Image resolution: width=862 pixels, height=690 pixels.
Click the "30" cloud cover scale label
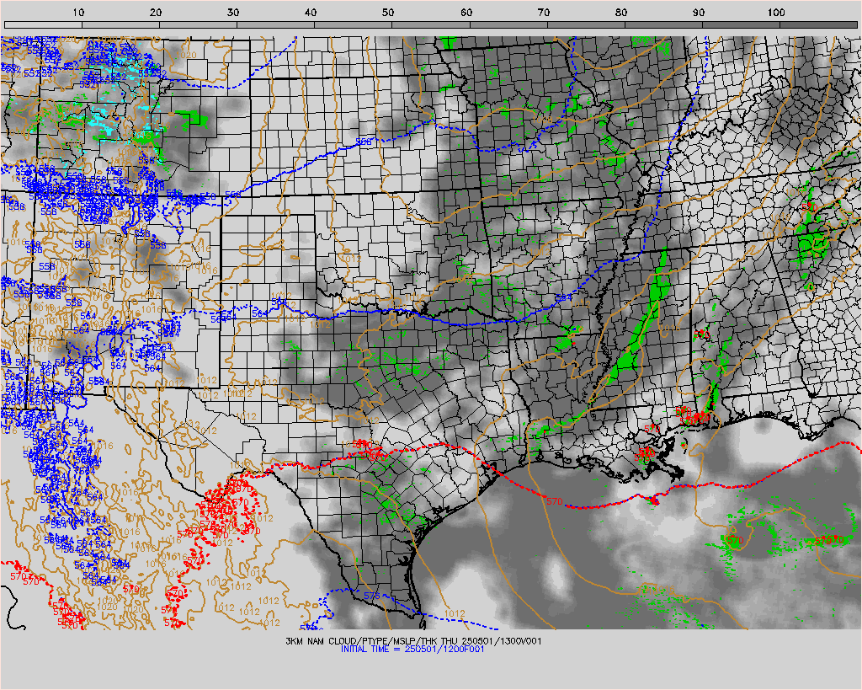[x=233, y=12]
